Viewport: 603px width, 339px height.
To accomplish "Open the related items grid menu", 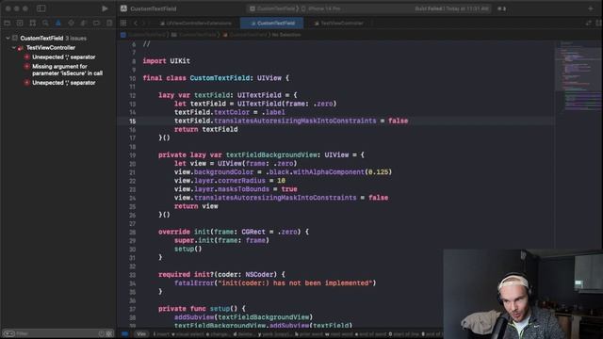I will [x=123, y=23].
